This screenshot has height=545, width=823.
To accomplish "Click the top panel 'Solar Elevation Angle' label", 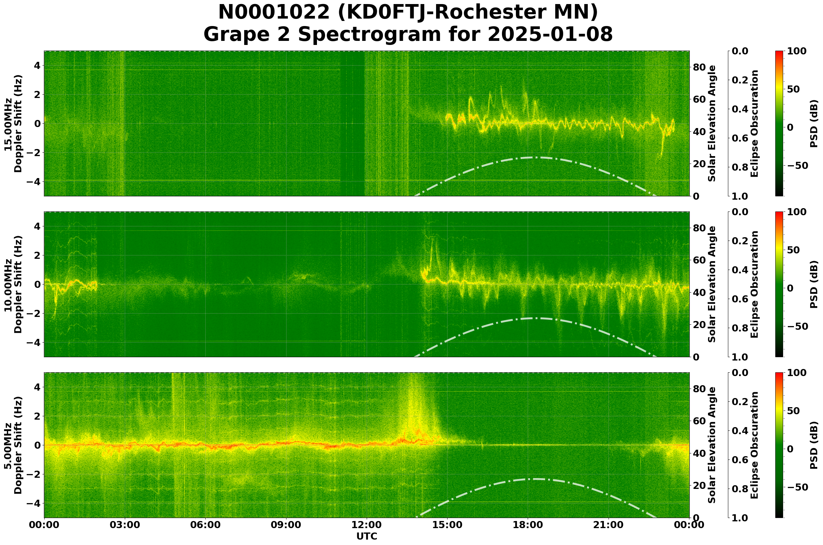I will click(x=712, y=123).
